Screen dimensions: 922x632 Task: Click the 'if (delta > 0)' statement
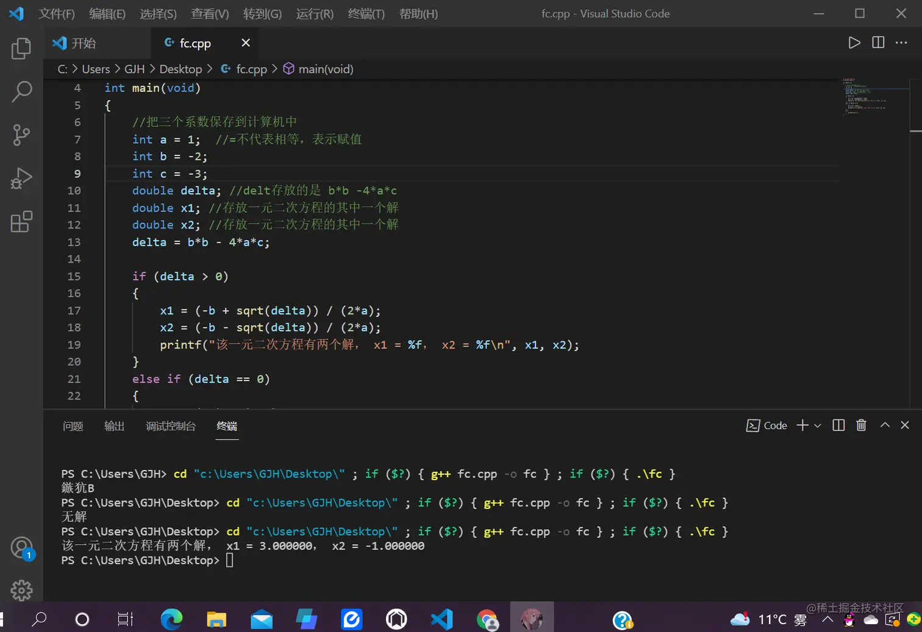click(180, 276)
